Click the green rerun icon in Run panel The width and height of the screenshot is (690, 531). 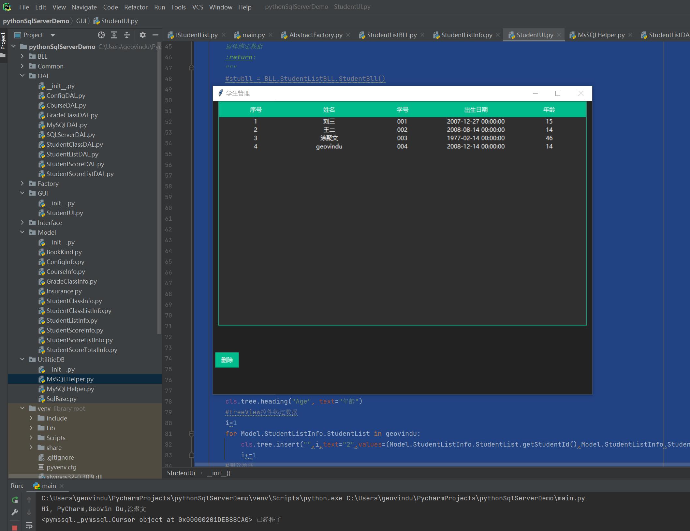coord(15,500)
